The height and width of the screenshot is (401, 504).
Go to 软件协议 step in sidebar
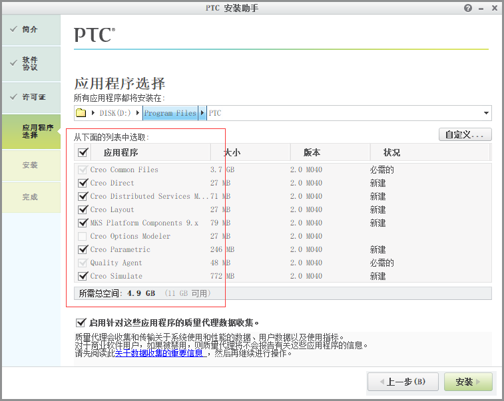coord(31,64)
